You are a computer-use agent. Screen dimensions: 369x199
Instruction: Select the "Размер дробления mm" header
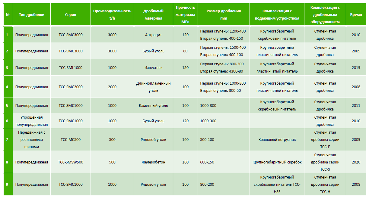pos(224,15)
